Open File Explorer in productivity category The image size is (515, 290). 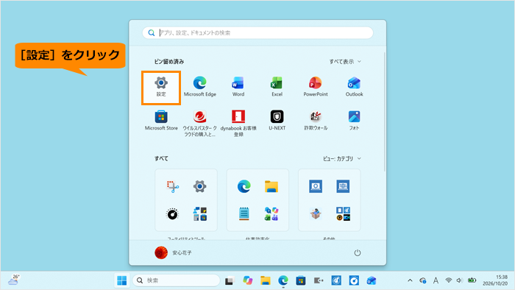(271, 186)
